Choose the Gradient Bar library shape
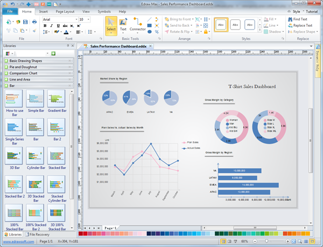The width and height of the screenshot is (323, 247). click(x=55, y=101)
